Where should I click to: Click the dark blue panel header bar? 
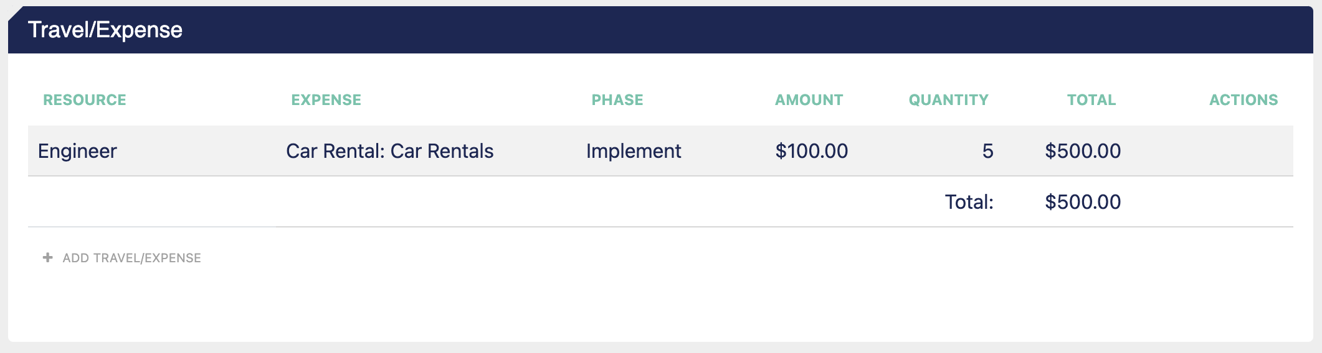tap(660, 30)
